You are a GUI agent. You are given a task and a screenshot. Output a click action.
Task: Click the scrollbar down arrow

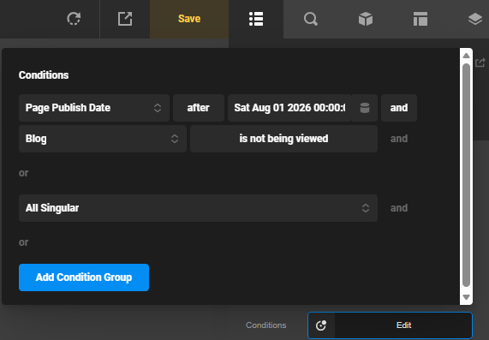pos(466,297)
